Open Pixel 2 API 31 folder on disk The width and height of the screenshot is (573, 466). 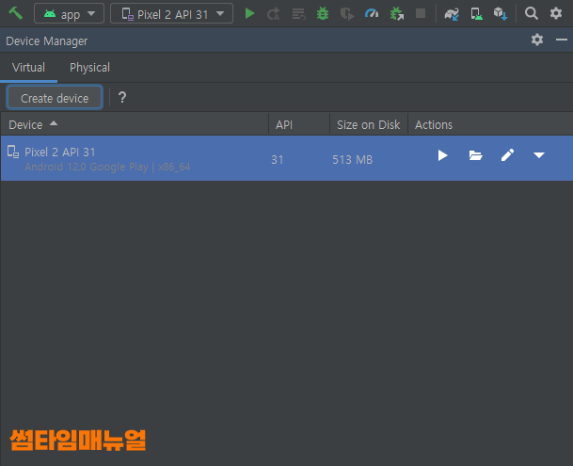475,155
